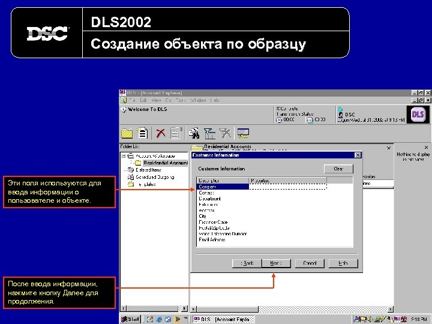The height and width of the screenshot is (324, 432).
Task: Click the Properties sheet toolbar icon
Action: [x=176, y=133]
